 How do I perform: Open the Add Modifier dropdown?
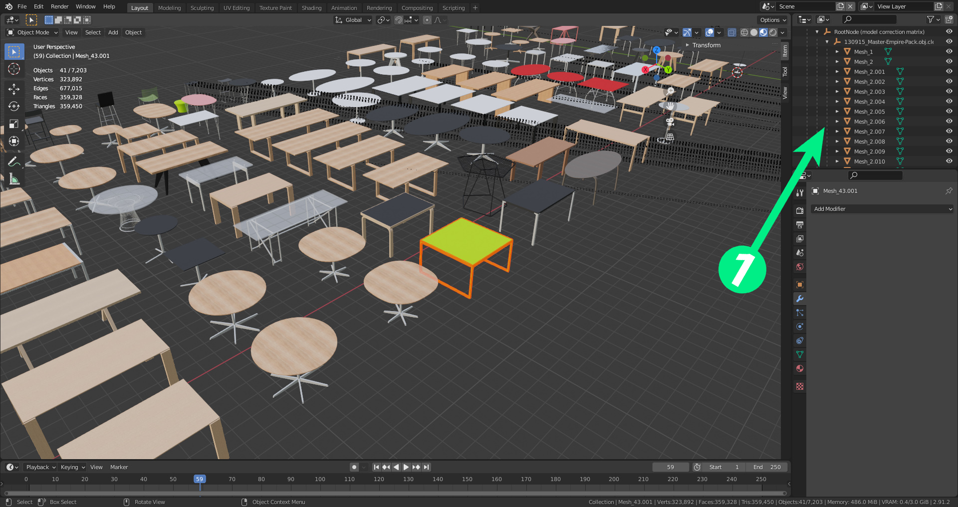[882, 209]
